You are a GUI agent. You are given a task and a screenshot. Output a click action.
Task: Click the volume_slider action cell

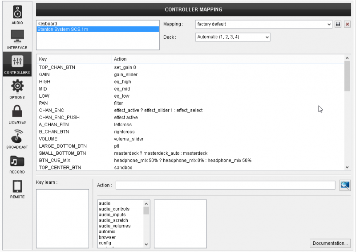pyautogui.click(x=129, y=139)
